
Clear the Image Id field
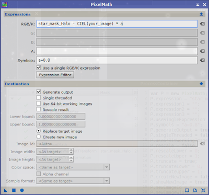coord(202,144)
